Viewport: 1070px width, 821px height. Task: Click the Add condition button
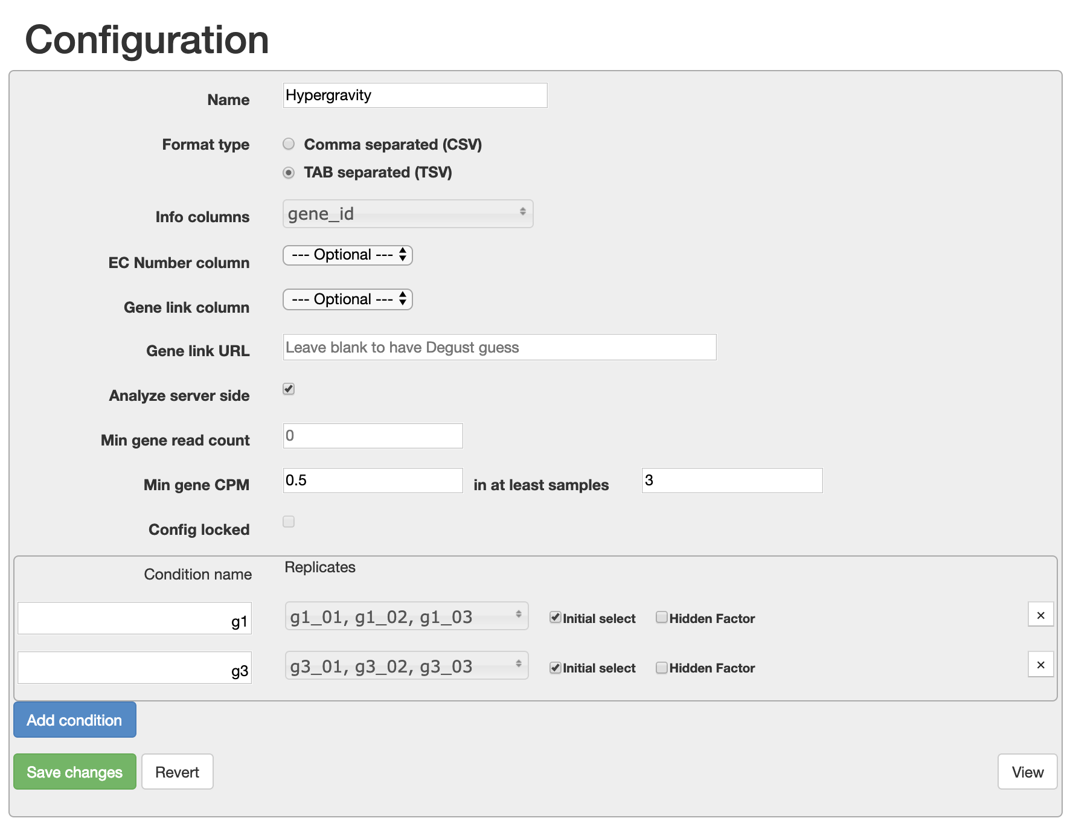(75, 720)
